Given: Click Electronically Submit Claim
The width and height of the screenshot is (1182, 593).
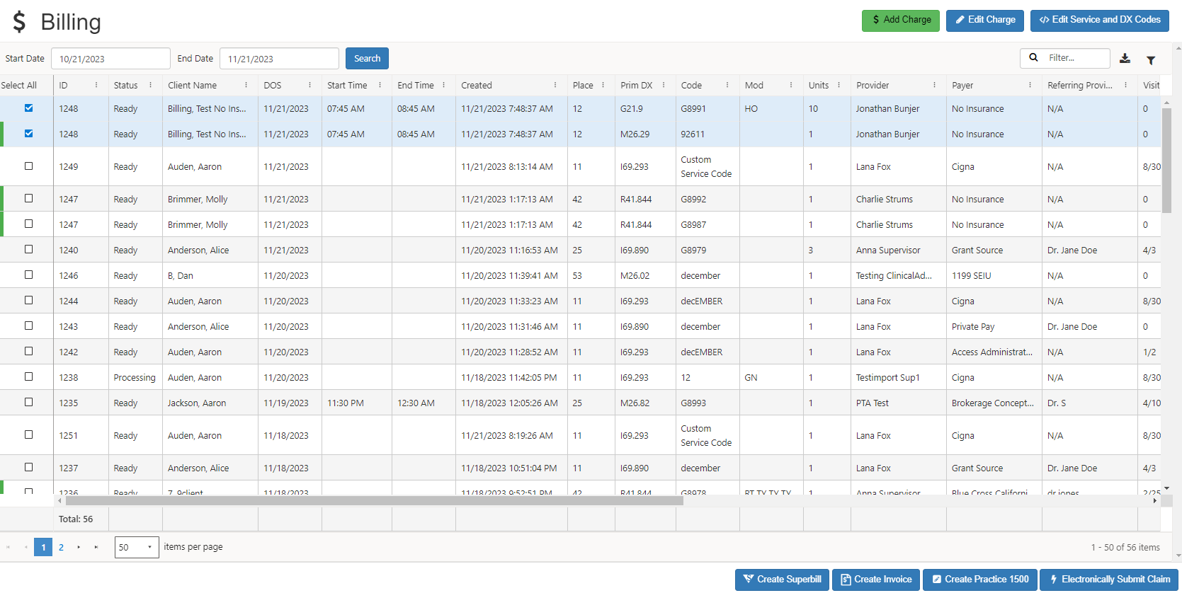Looking at the screenshot, I should click(1108, 580).
